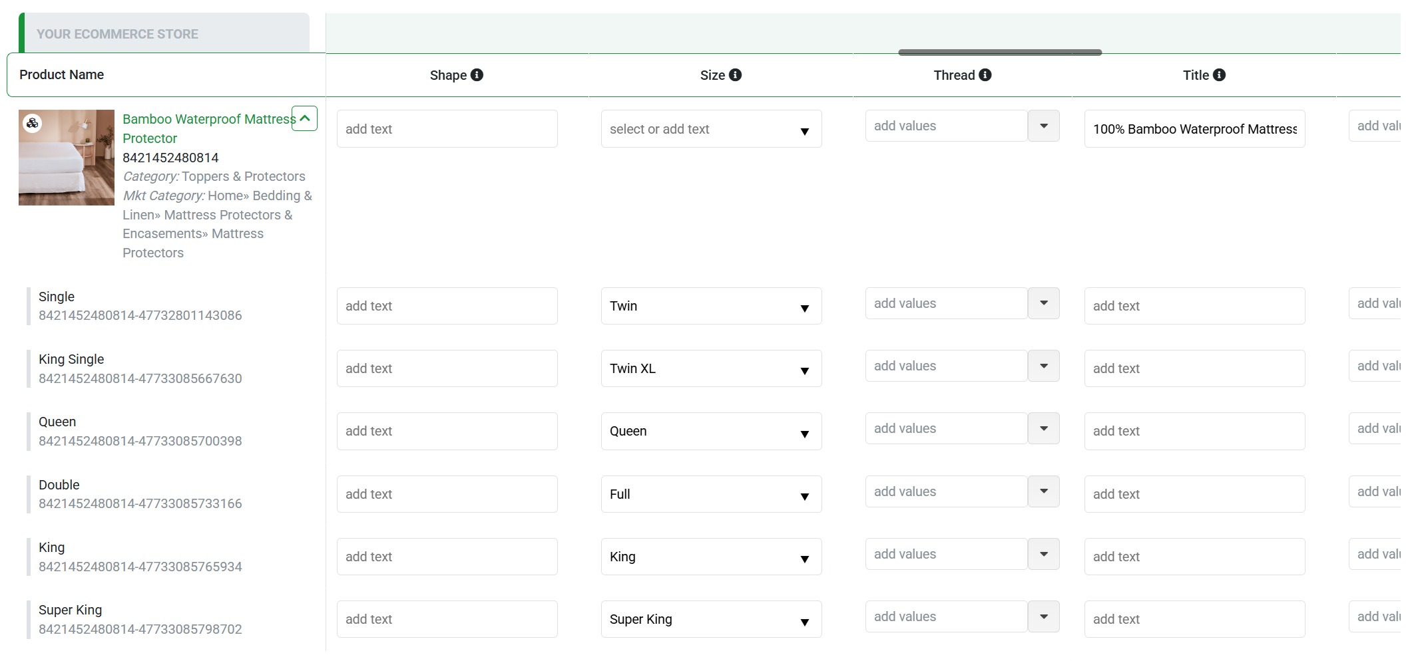The image size is (1414, 661).
Task: Open the Size dropdown showing Twin
Action: (711, 306)
